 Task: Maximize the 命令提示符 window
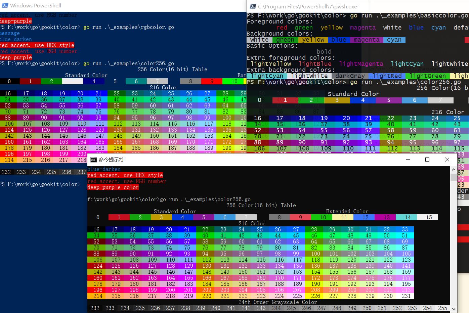[427, 160]
